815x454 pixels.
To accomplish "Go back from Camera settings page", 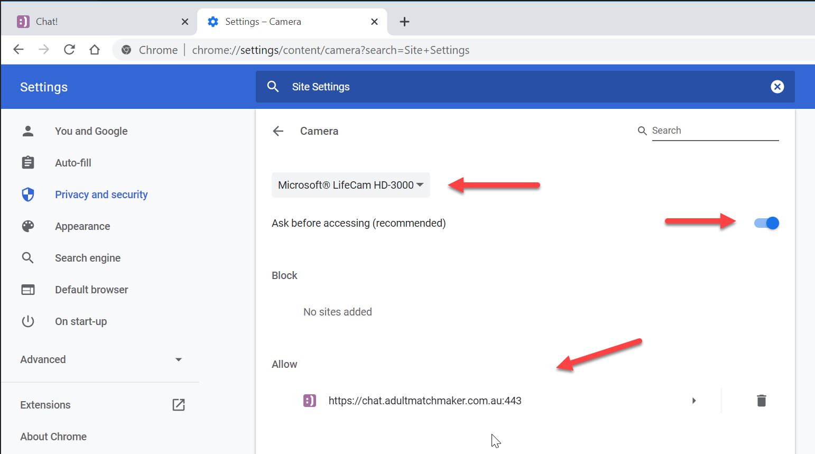I will [278, 131].
